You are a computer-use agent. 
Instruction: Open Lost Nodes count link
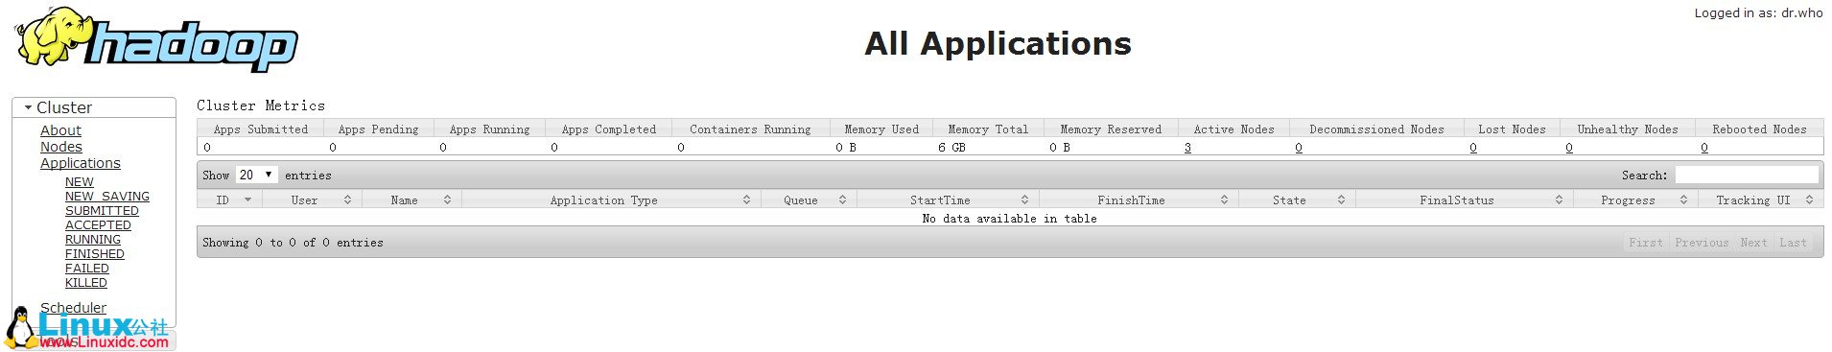coord(1473,148)
